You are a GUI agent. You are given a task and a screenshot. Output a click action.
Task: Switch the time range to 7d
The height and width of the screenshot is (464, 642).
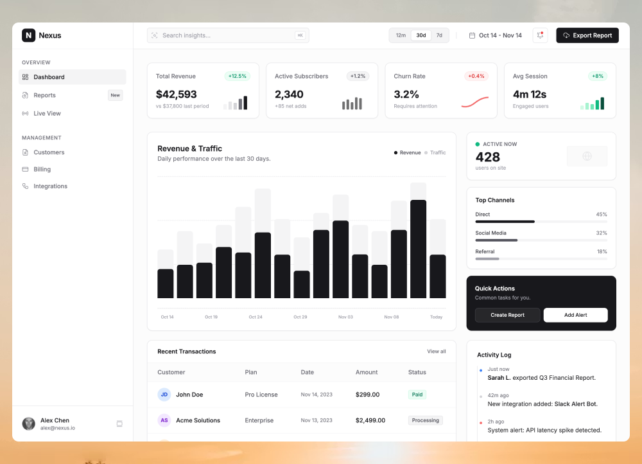tap(440, 35)
